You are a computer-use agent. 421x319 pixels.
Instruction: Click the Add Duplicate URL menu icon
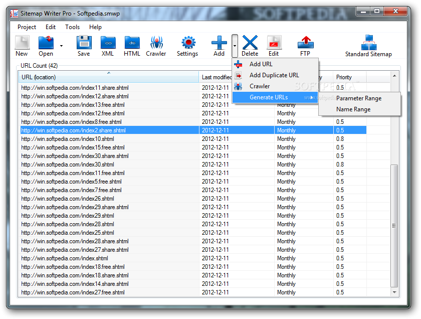[x=238, y=75]
